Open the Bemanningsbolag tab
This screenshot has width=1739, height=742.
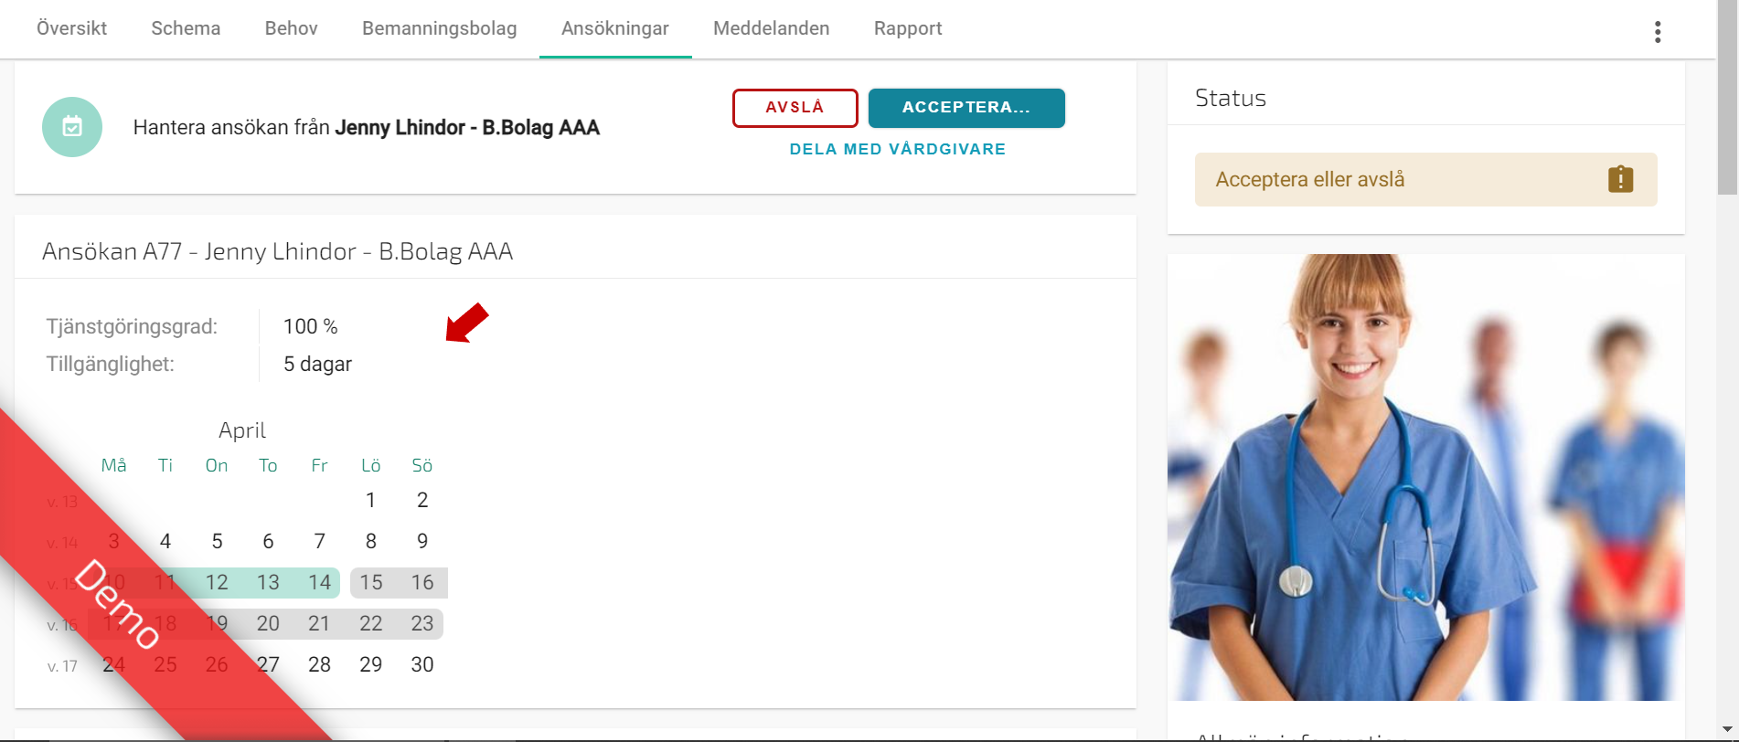click(x=439, y=28)
